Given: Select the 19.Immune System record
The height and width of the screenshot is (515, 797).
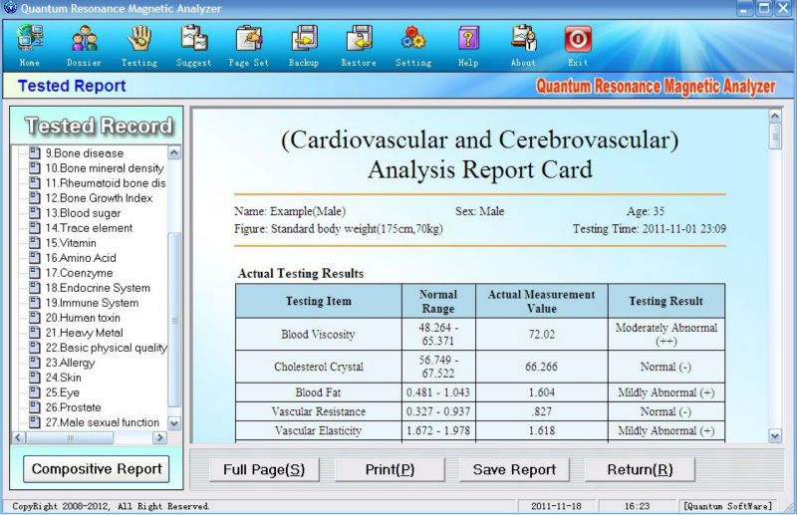Looking at the screenshot, I should [x=92, y=303].
